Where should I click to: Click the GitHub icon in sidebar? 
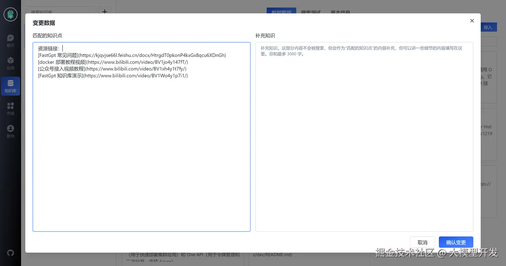click(10, 253)
